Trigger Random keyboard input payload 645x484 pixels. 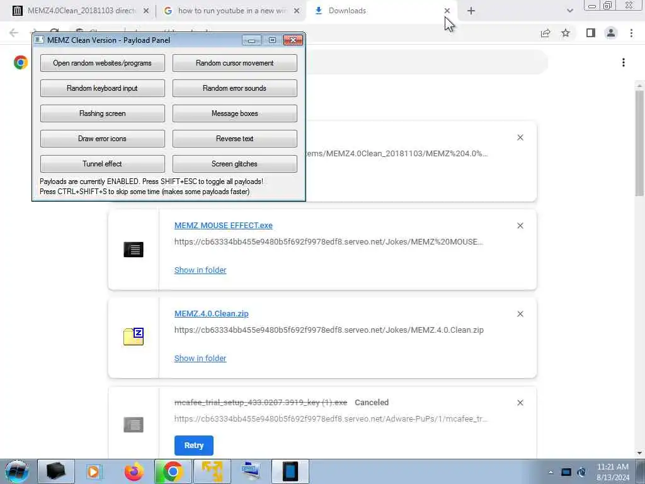tap(103, 88)
